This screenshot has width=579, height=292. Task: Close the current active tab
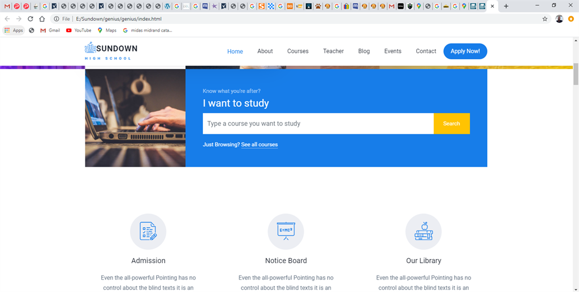click(x=492, y=6)
